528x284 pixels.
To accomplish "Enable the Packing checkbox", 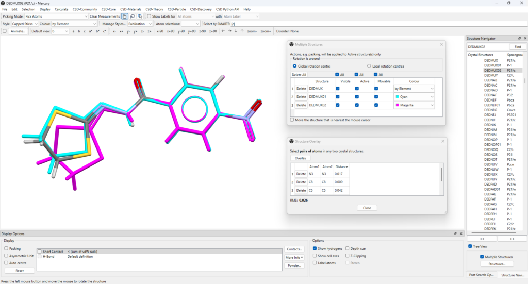I will [6, 248].
